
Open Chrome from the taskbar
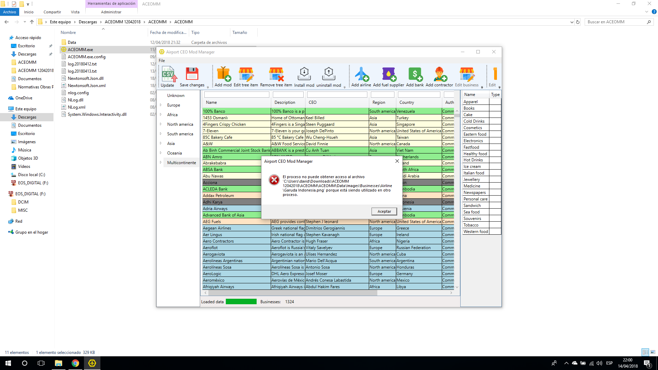(x=75, y=363)
